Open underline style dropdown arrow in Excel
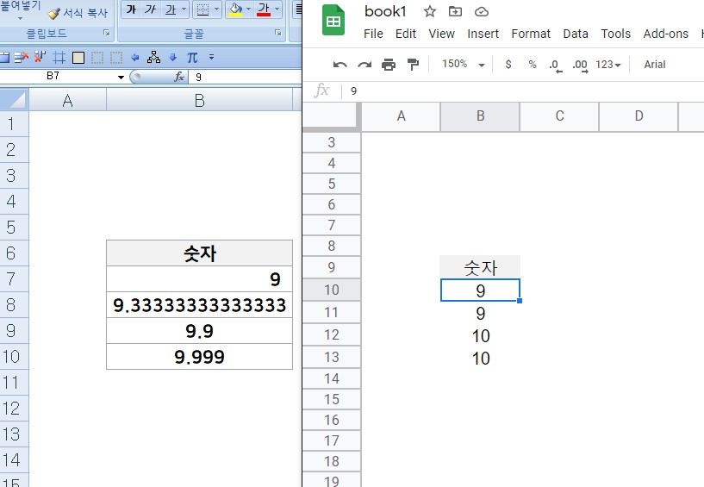Screen dimensions: 704x487 point(184,9)
